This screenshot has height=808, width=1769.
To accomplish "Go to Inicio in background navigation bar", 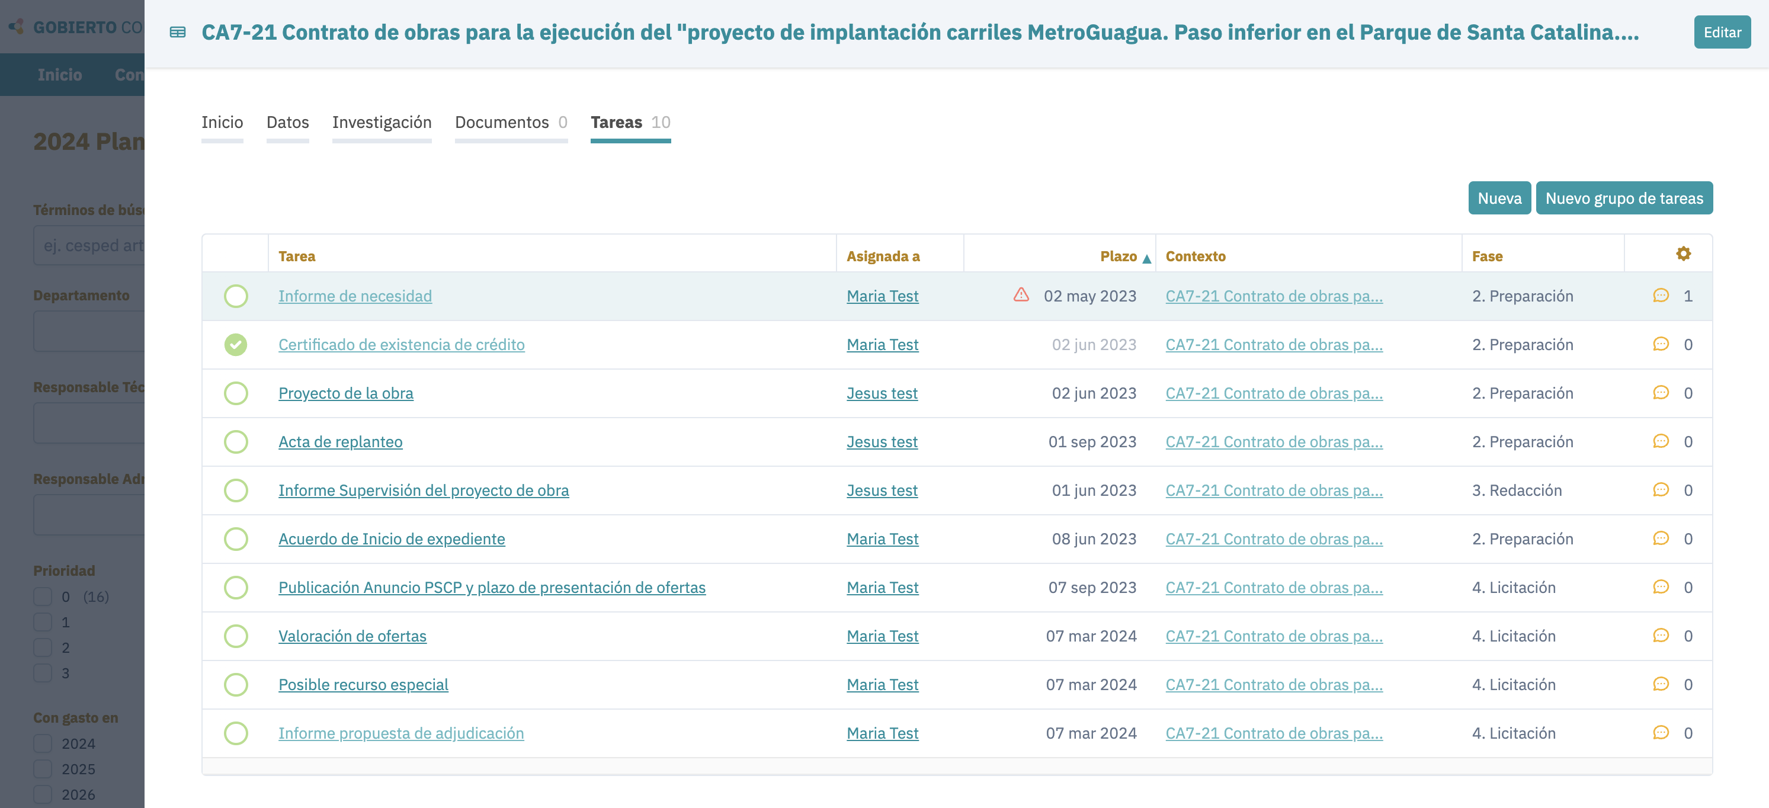I will coord(60,75).
